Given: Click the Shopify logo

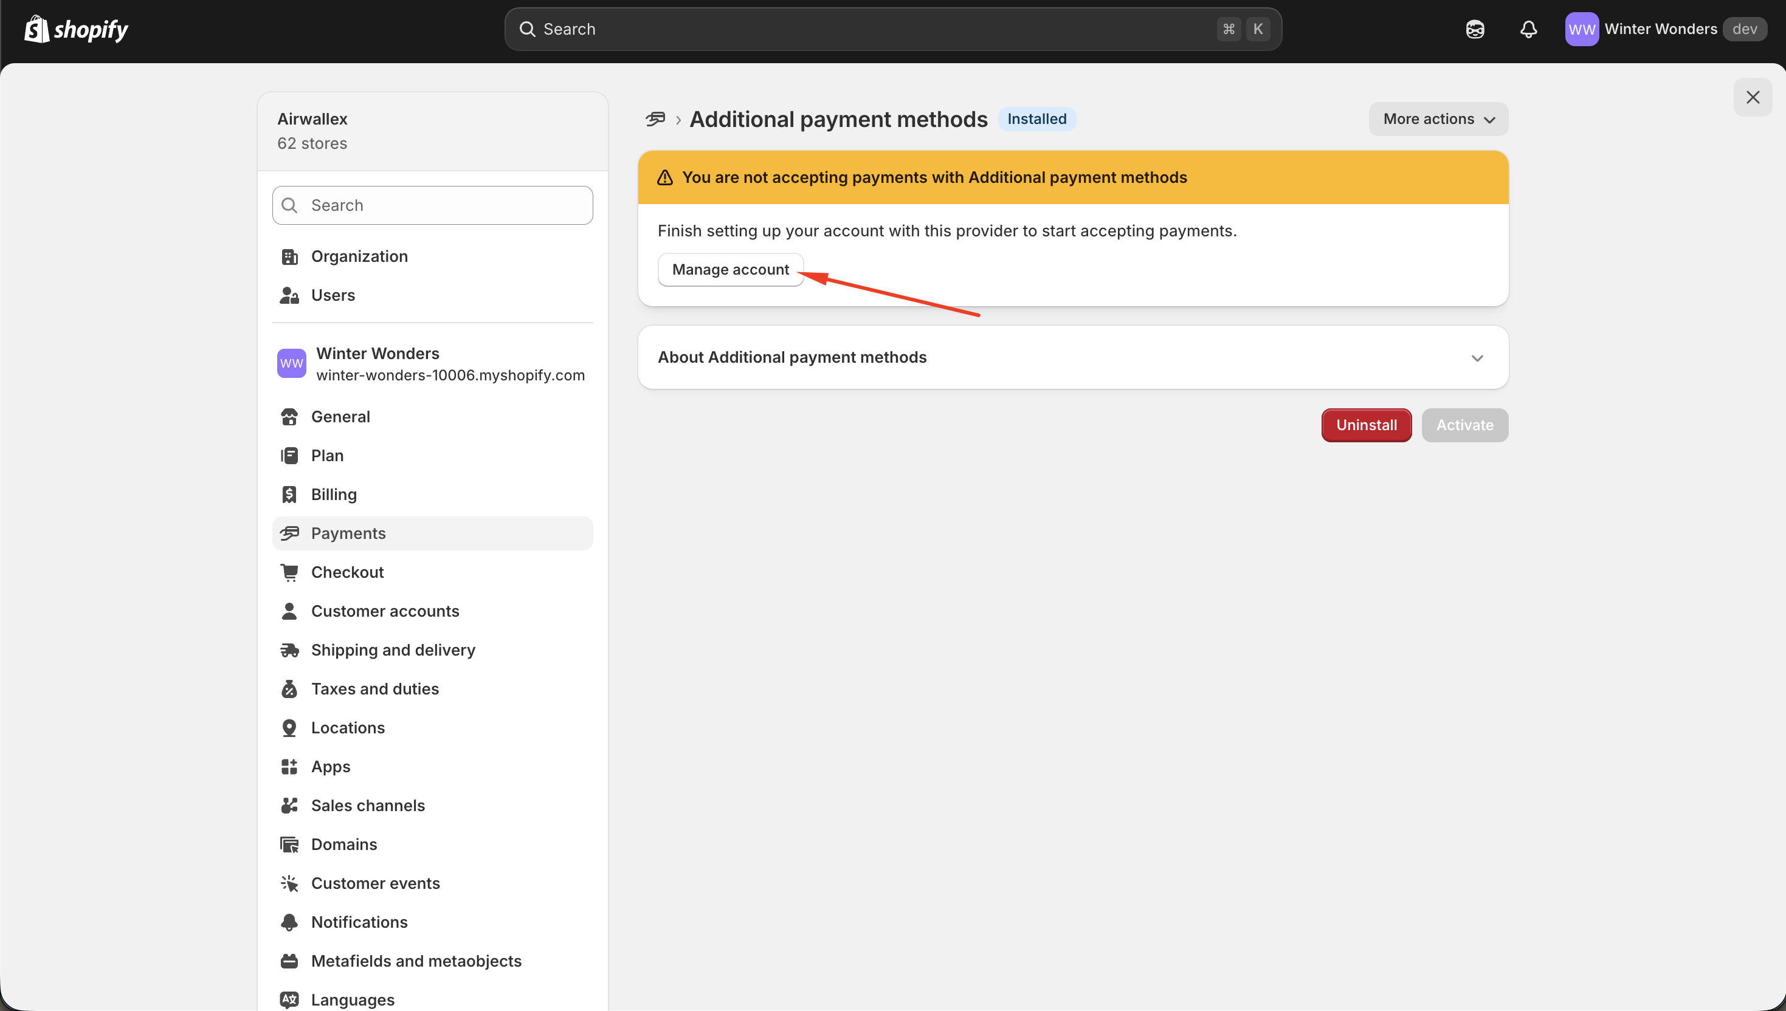Looking at the screenshot, I should (x=77, y=29).
